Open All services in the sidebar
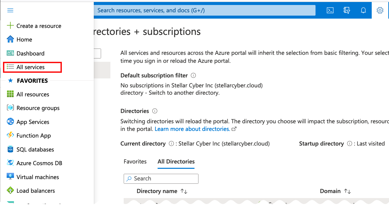This screenshot has width=389, height=212. 31,67
